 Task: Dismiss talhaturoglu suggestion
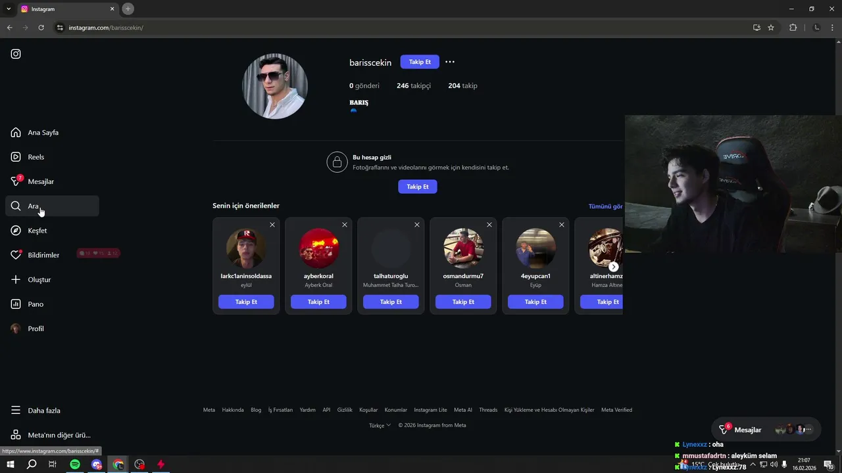[x=417, y=225]
